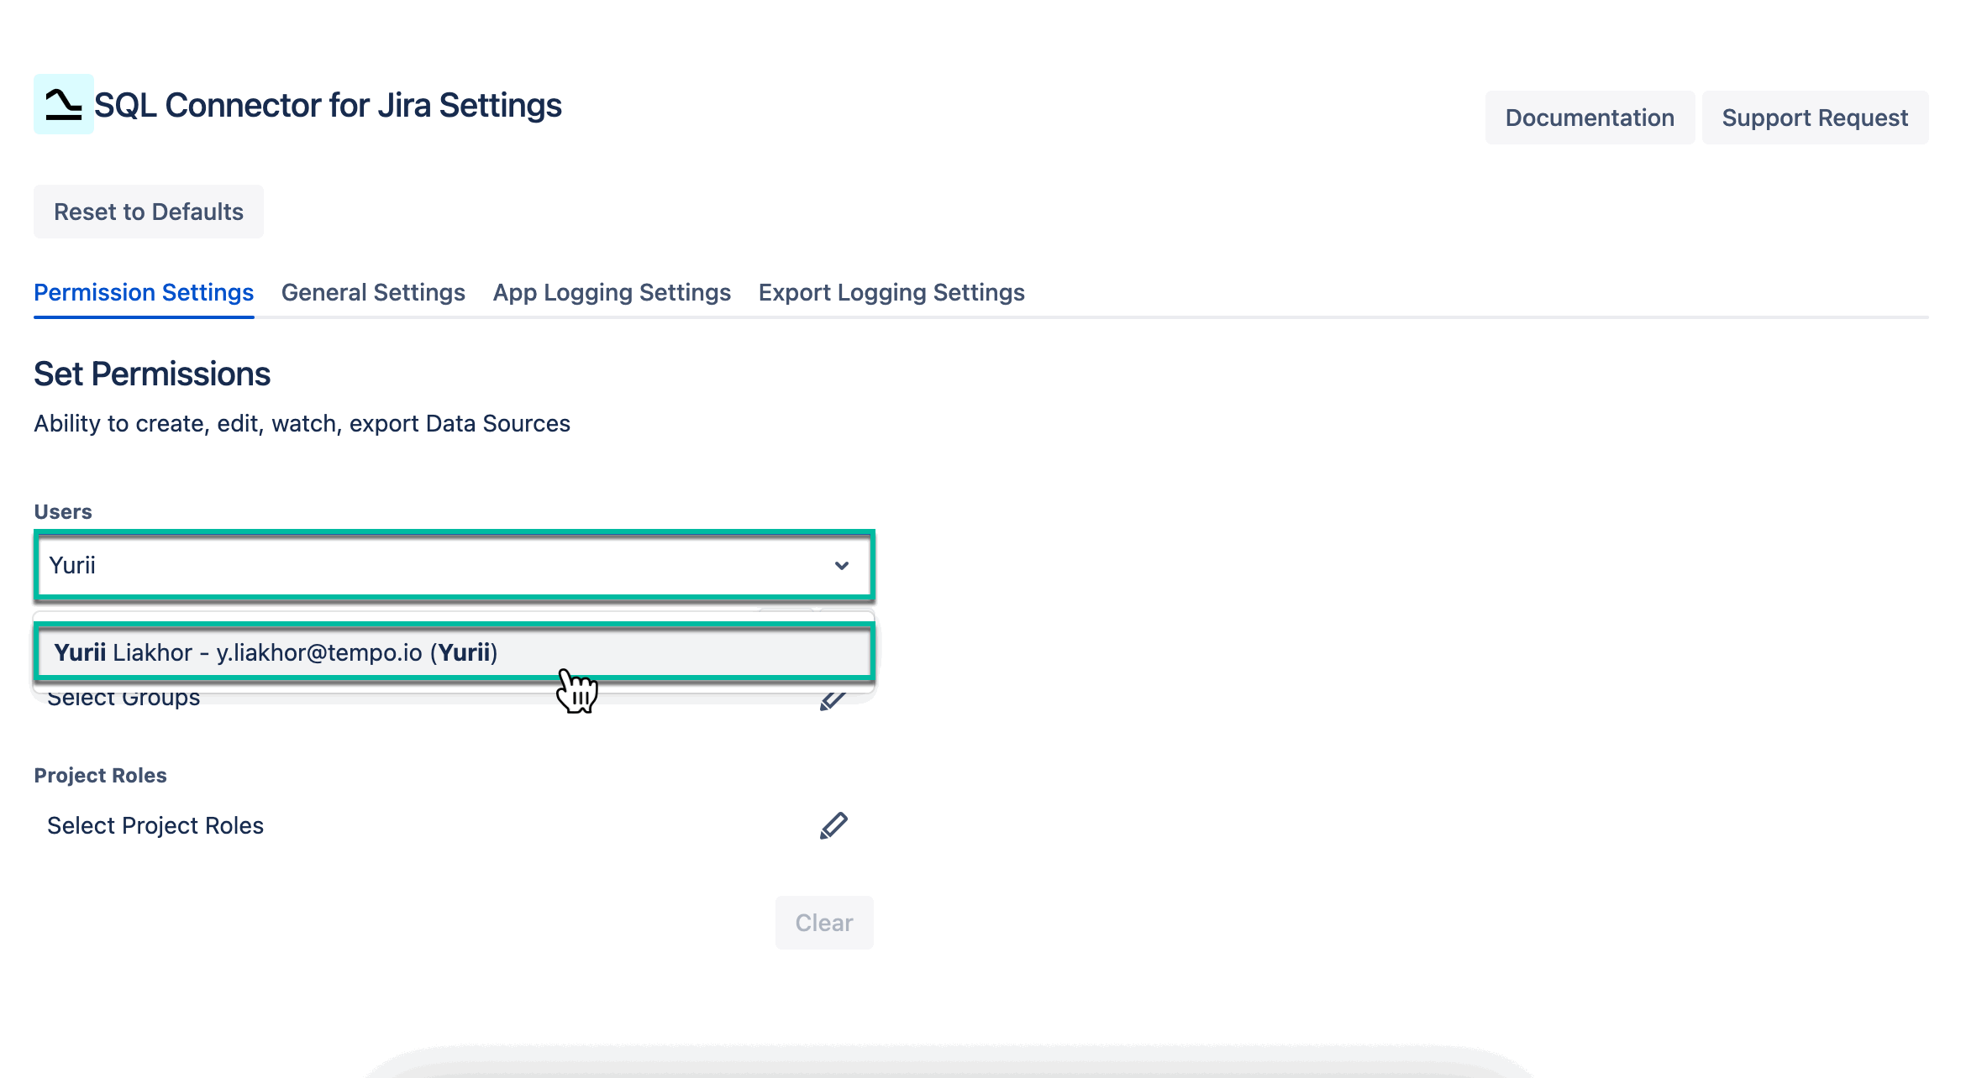Image resolution: width=1961 pixels, height=1078 pixels.
Task: Open the Documentation page
Action: click(1589, 118)
